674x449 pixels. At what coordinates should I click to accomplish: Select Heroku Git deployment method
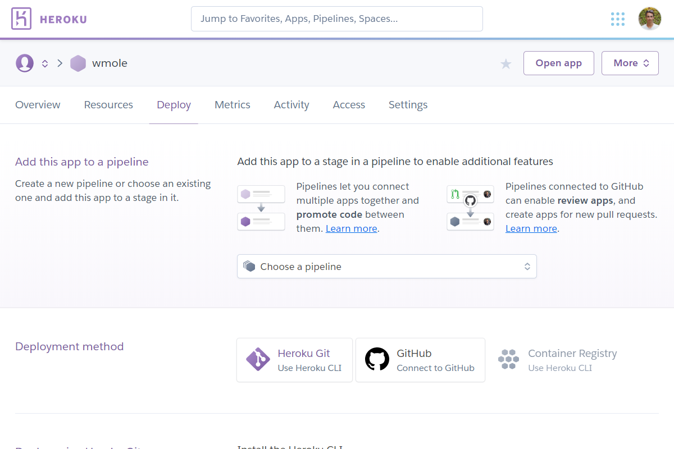(x=295, y=360)
